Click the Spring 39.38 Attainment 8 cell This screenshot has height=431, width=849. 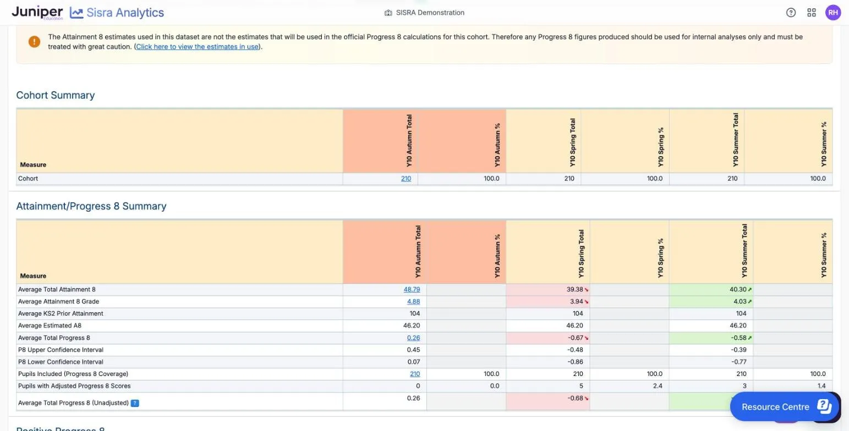click(x=547, y=290)
